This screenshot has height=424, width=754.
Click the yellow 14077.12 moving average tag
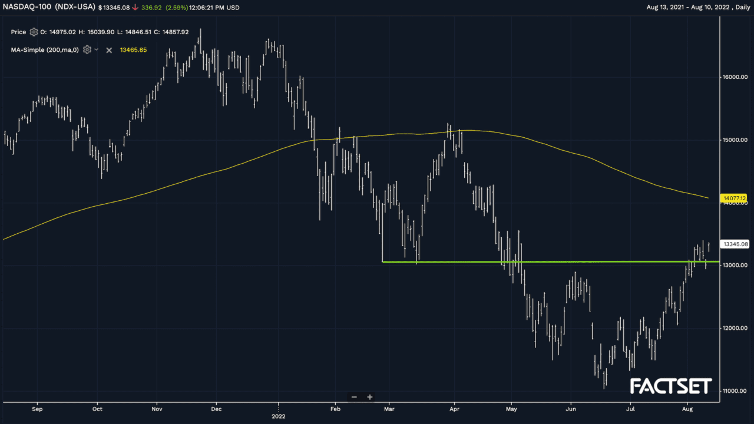(735, 198)
